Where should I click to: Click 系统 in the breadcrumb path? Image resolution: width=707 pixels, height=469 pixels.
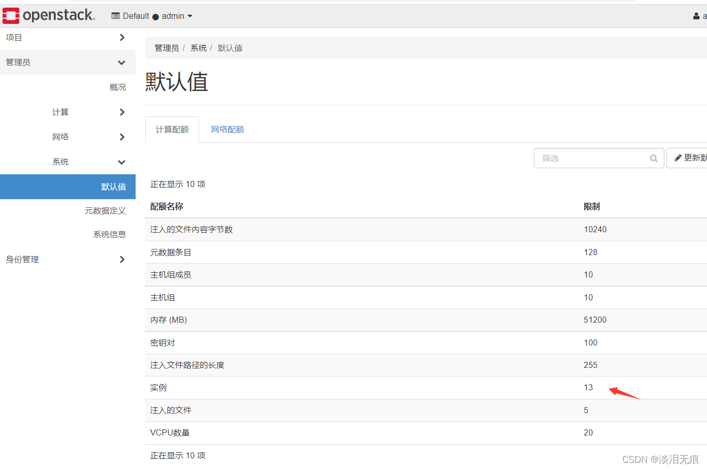pyautogui.click(x=198, y=48)
